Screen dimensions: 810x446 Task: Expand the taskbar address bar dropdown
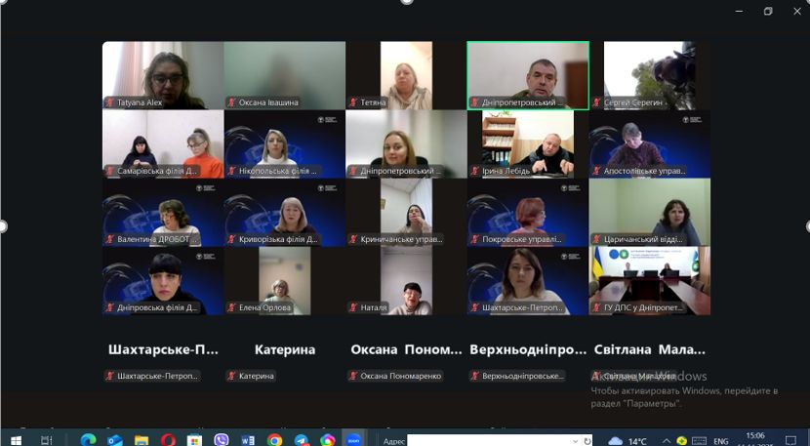[x=573, y=440]
